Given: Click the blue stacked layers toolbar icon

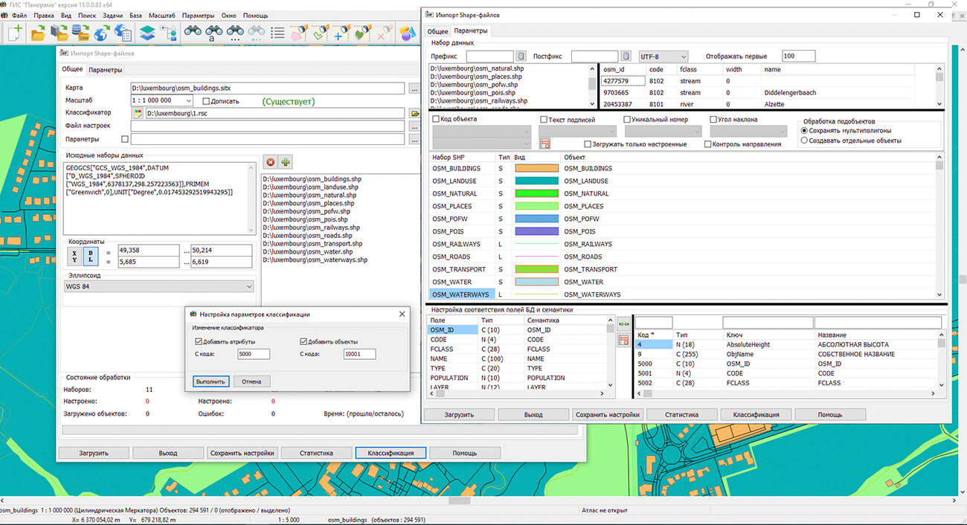Looking at the screenshot, I should 147,33.
